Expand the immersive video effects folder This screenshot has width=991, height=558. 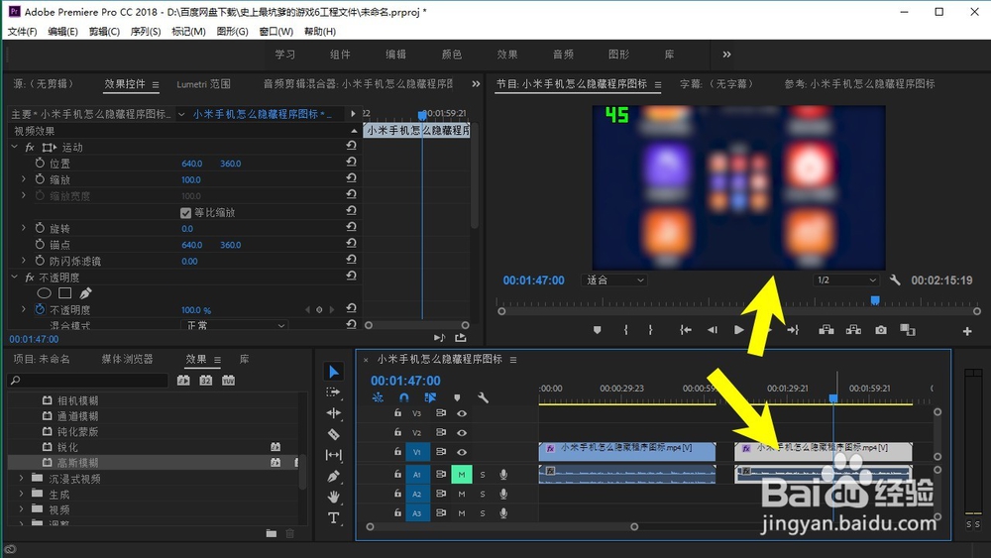click(22, 479)
